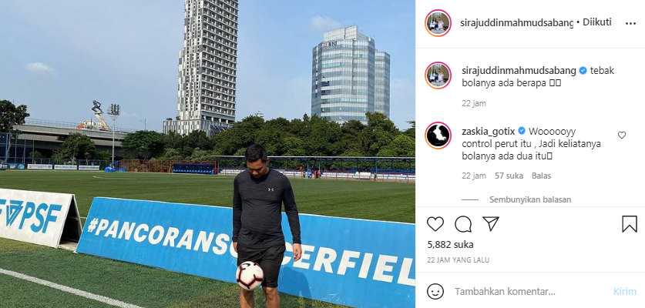This screenshot has height=308, width=645.
Task: Like the post with heart icon
Action: click(x=435, y=224)
